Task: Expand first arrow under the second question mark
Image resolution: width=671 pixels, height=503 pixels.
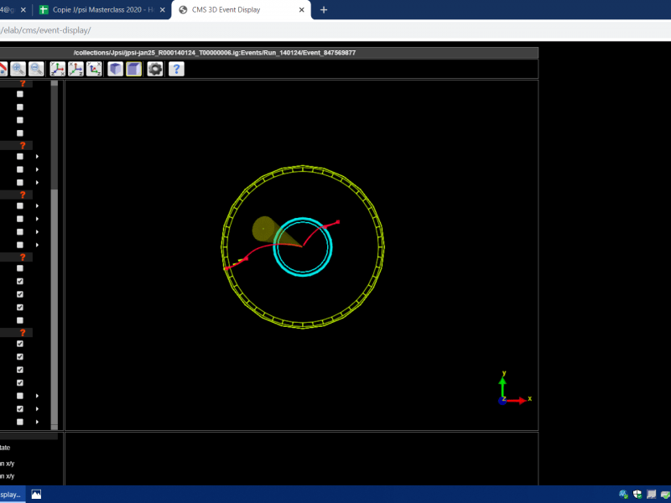Action: [37, 157]
